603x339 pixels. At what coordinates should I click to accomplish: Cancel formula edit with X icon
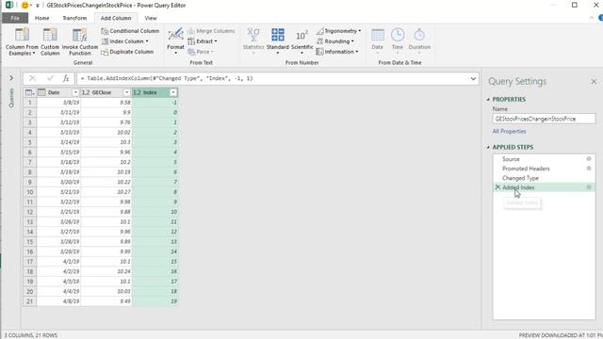[32, 78]
